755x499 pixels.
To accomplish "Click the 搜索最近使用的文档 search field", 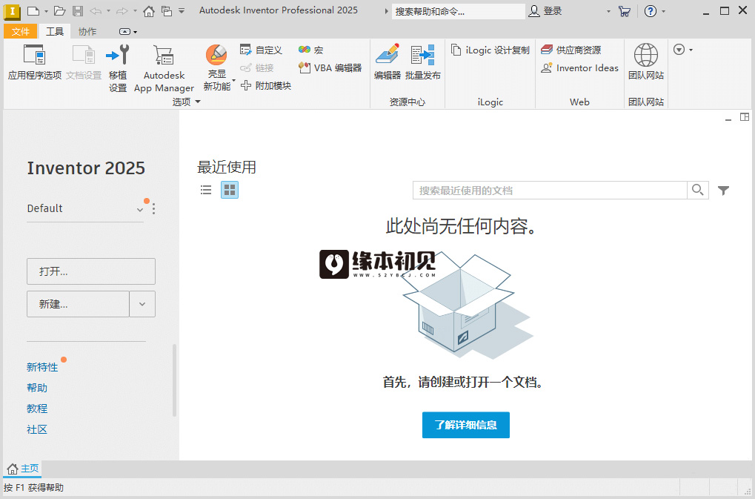I will 550,191.
